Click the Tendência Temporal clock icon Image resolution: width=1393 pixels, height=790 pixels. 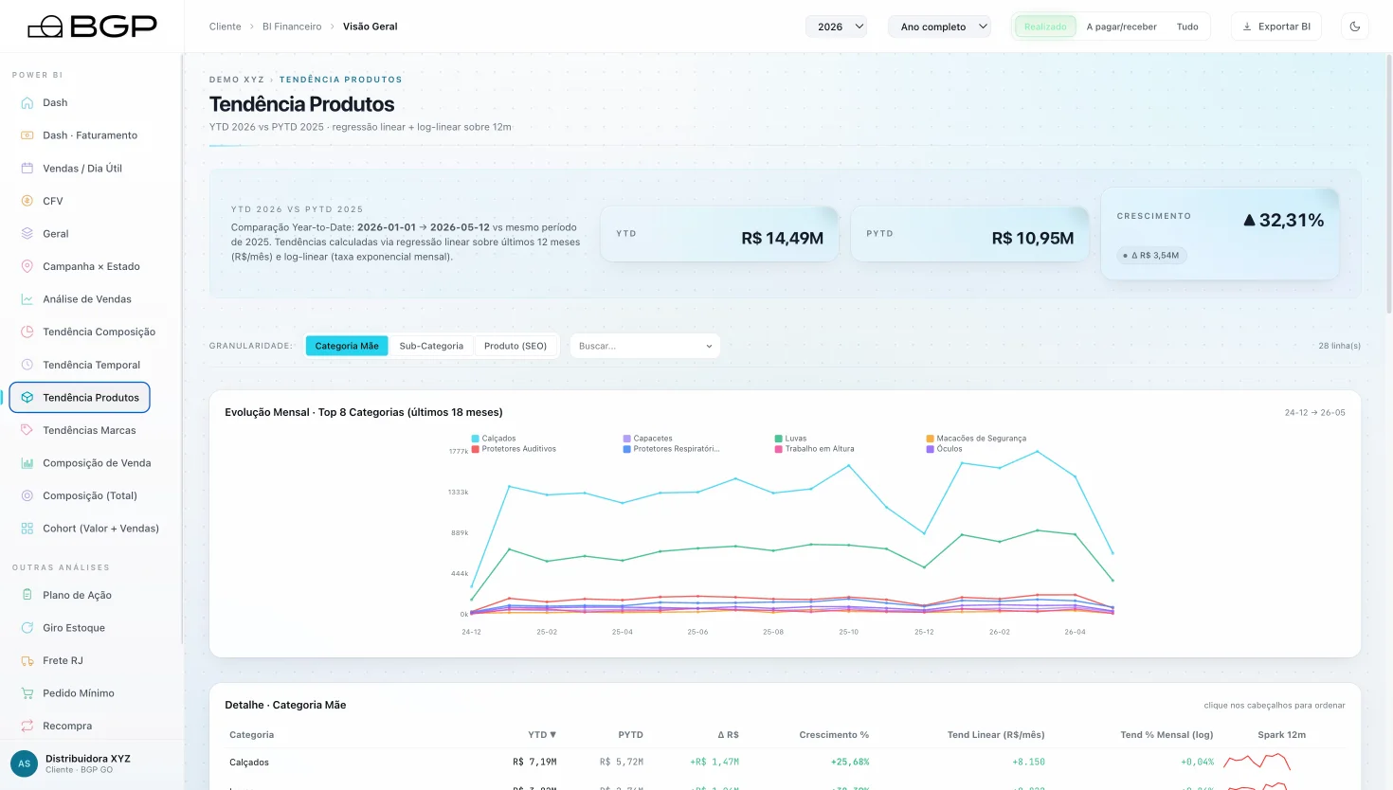(27, 365)
